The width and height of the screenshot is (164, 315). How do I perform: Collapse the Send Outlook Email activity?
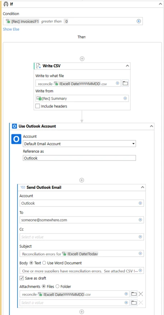143,187
